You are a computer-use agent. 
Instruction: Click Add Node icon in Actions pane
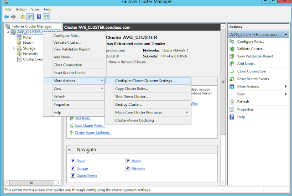[232, 64]
